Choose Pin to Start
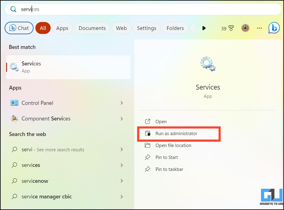 coord(208,157)
